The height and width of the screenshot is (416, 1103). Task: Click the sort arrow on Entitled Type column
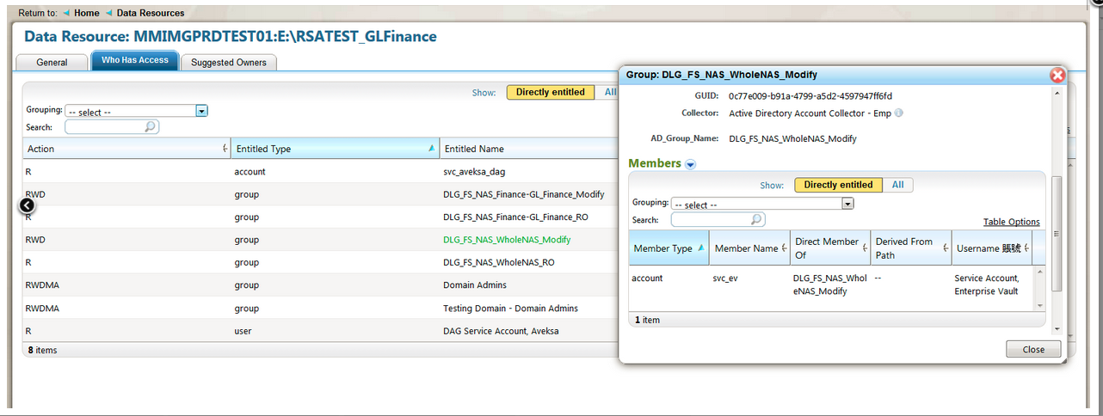(x=431, y=149)
